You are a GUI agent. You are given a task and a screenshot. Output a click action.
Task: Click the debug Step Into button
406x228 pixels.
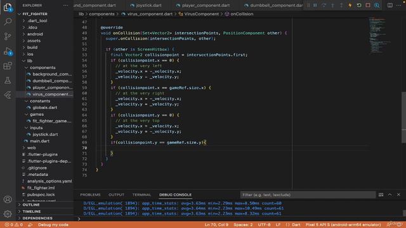point(332,5)
